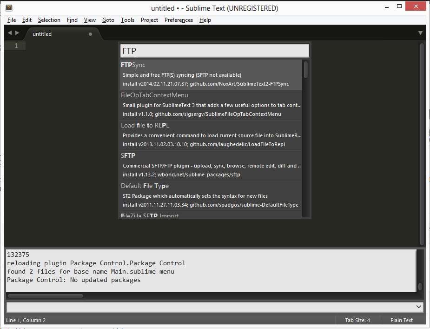Open the Edit menu

coord(27,20)
